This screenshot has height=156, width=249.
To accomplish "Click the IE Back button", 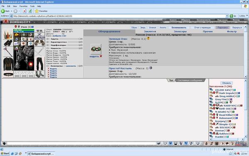I will click(x=5, y=11).
